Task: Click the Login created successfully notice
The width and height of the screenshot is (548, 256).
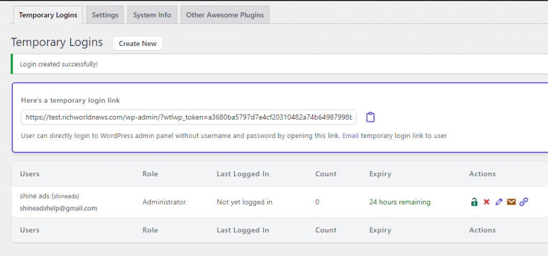Action: point(279,64)
